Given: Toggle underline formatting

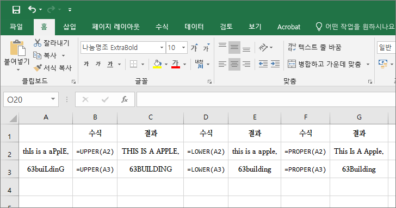Looking at the screenshot, I should pyautogui.click(x=110, y=64).
